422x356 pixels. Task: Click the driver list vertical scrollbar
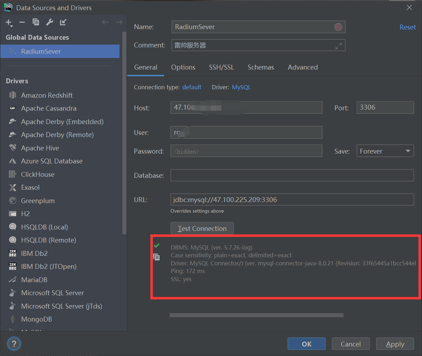click(x=124, y=134)
